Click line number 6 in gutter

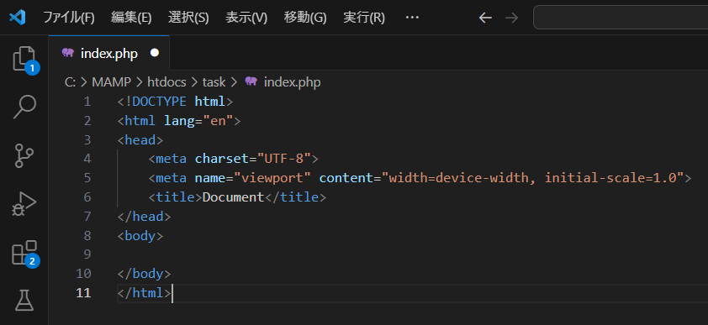coord(87,197)
